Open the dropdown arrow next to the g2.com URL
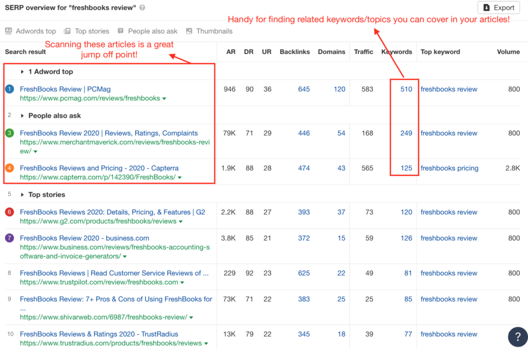528x349 pixels. [x=181, y=221]
